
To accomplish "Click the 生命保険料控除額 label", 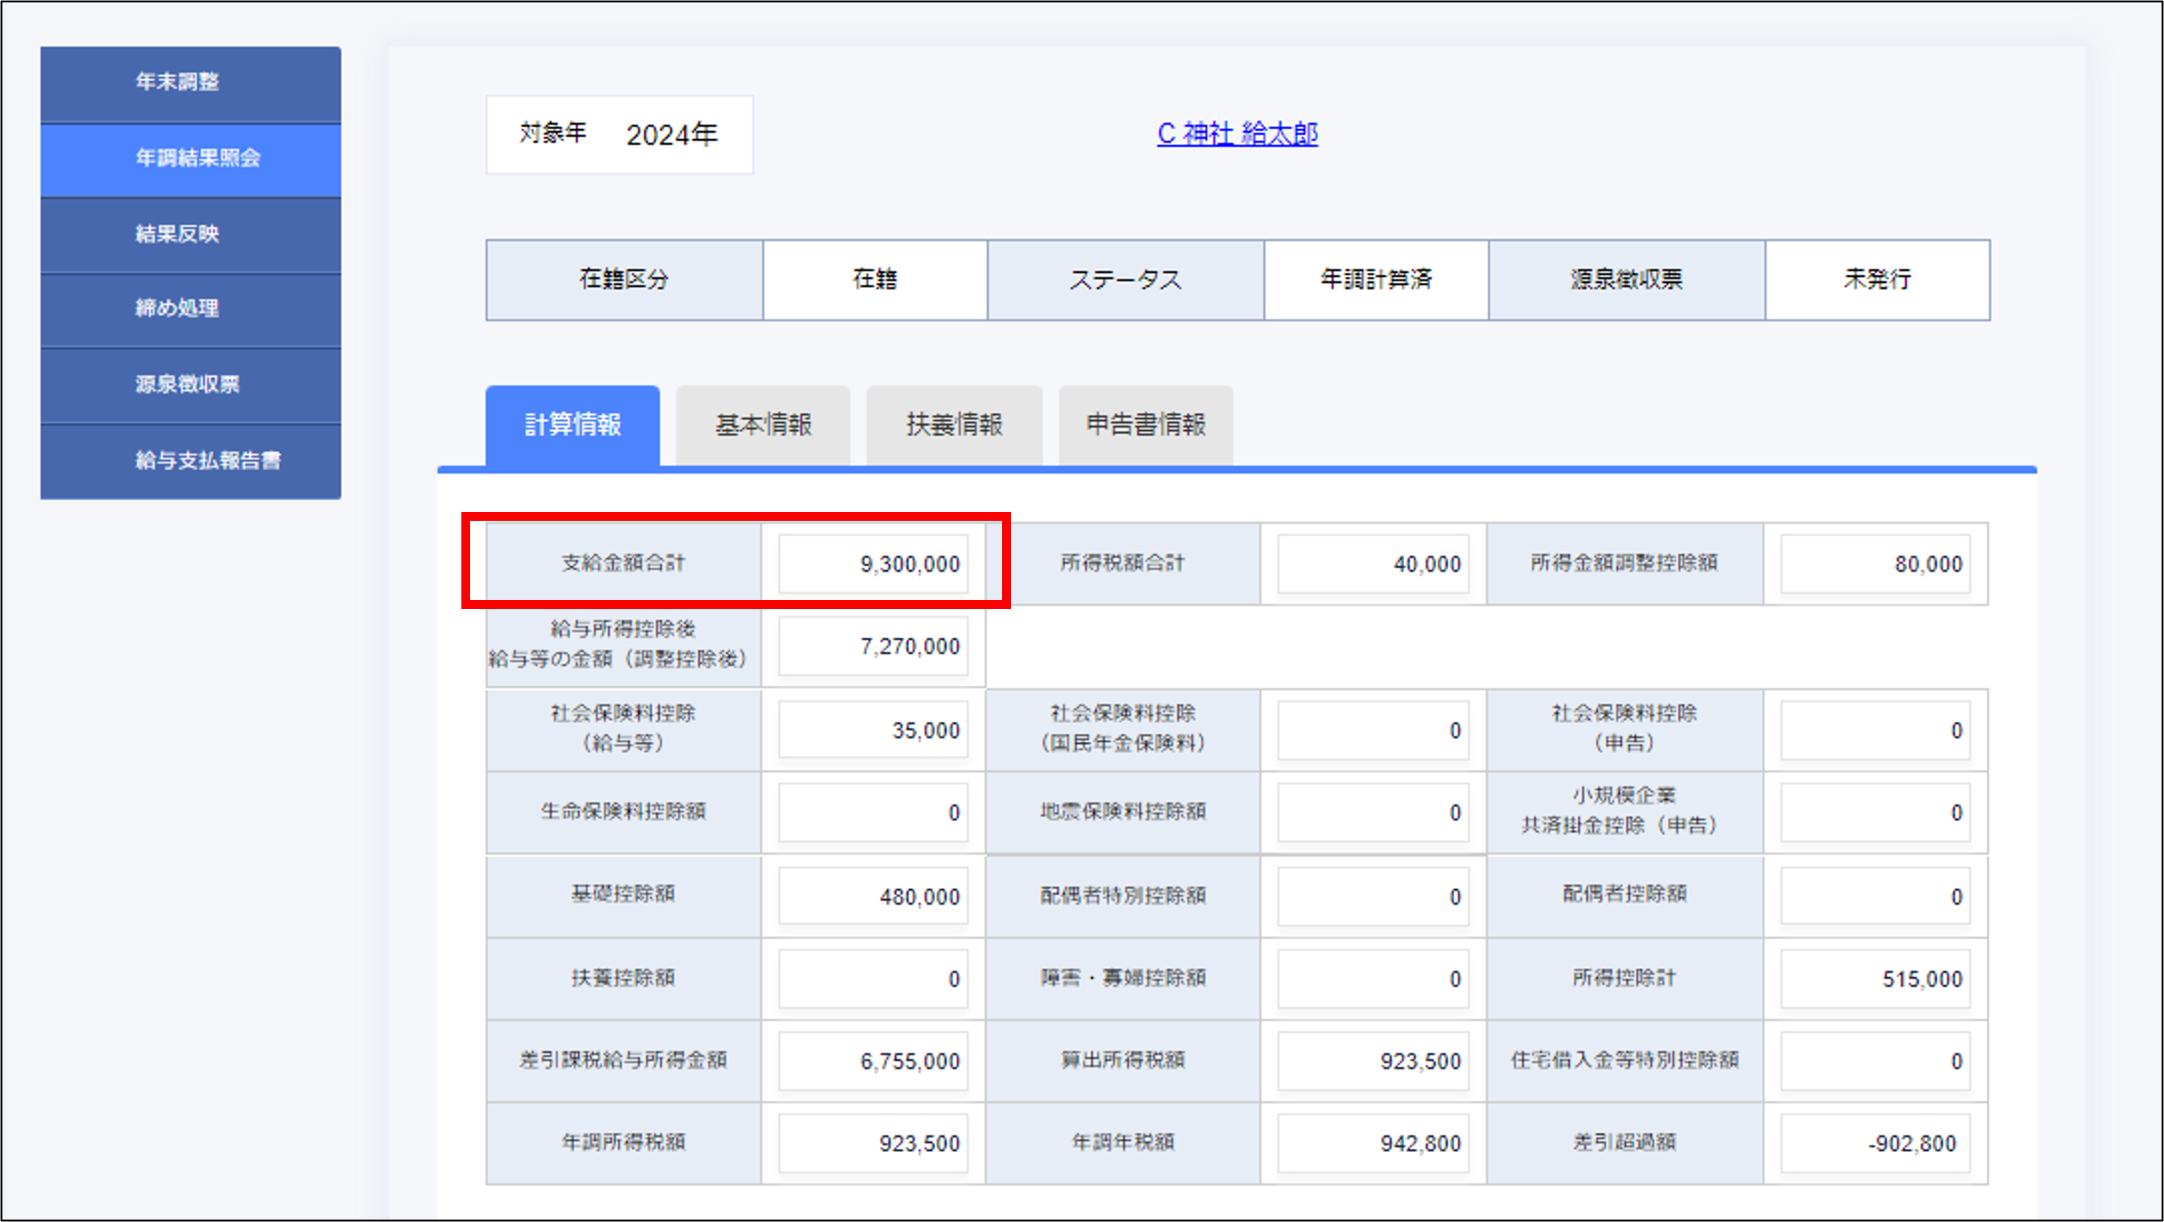I will [x=623, y=812].
